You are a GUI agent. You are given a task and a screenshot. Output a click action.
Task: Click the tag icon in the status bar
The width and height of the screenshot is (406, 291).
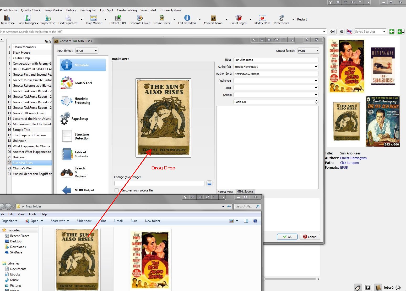(x=358, y=288)
